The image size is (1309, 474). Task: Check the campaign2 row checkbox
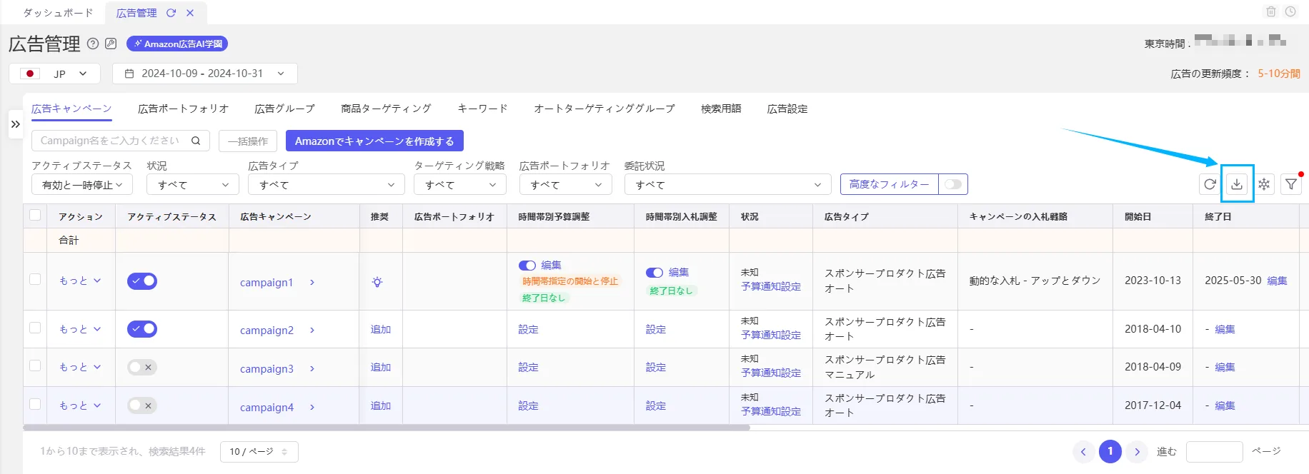point(35,328)
